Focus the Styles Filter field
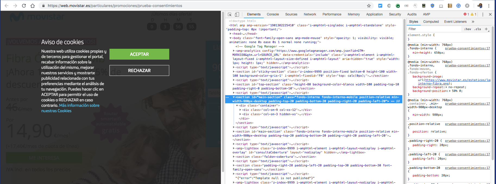This screenshot has height=184, width=496. coord(434,29)
